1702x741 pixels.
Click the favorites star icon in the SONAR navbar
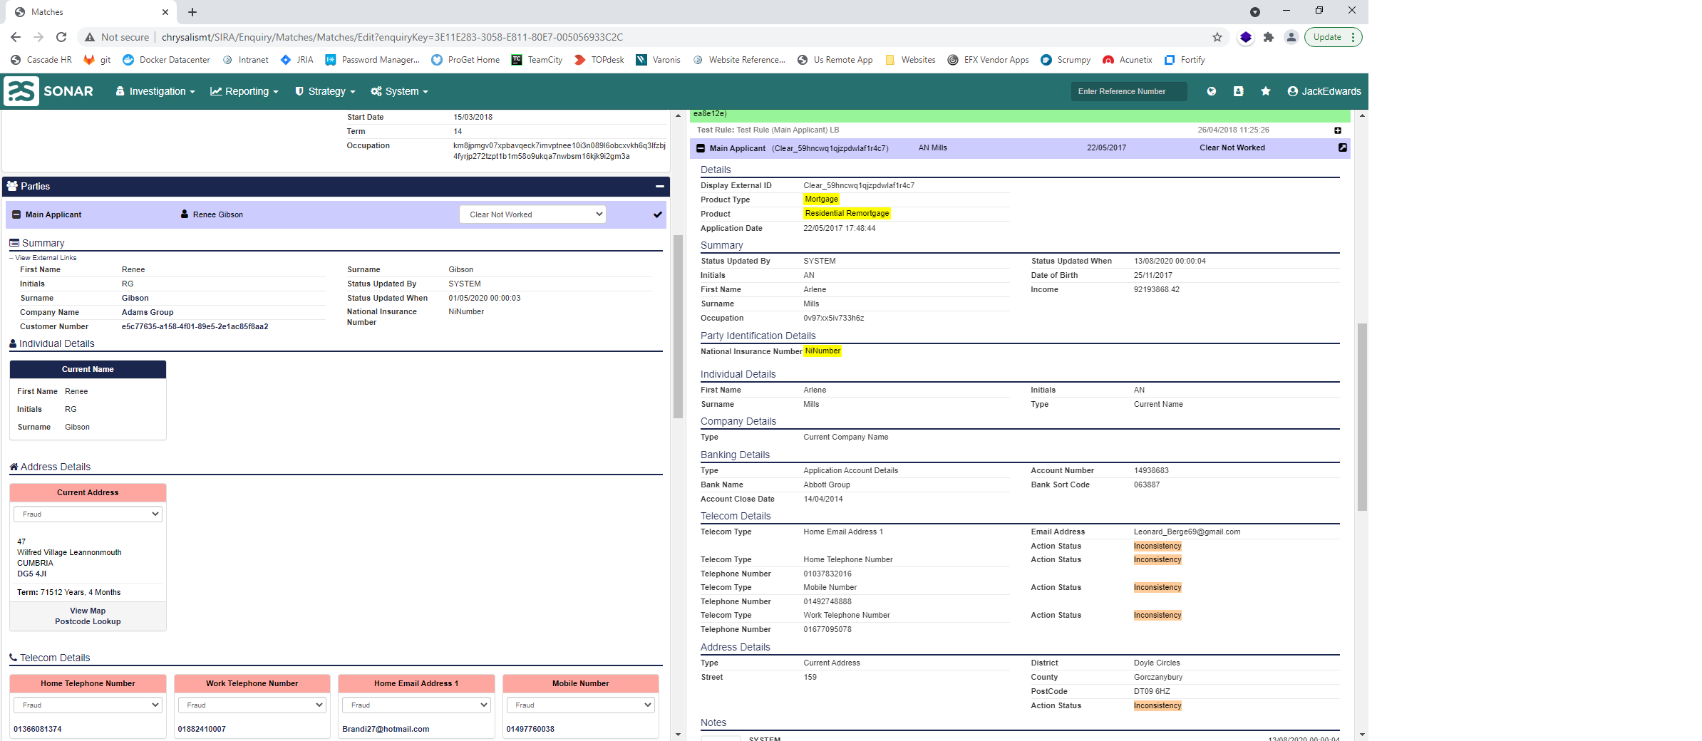point(1266,91)
